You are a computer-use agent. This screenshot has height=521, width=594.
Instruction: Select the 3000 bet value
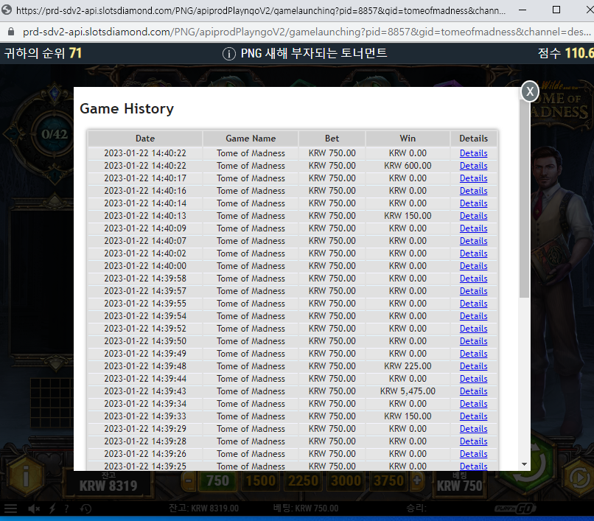coord(346,480)
